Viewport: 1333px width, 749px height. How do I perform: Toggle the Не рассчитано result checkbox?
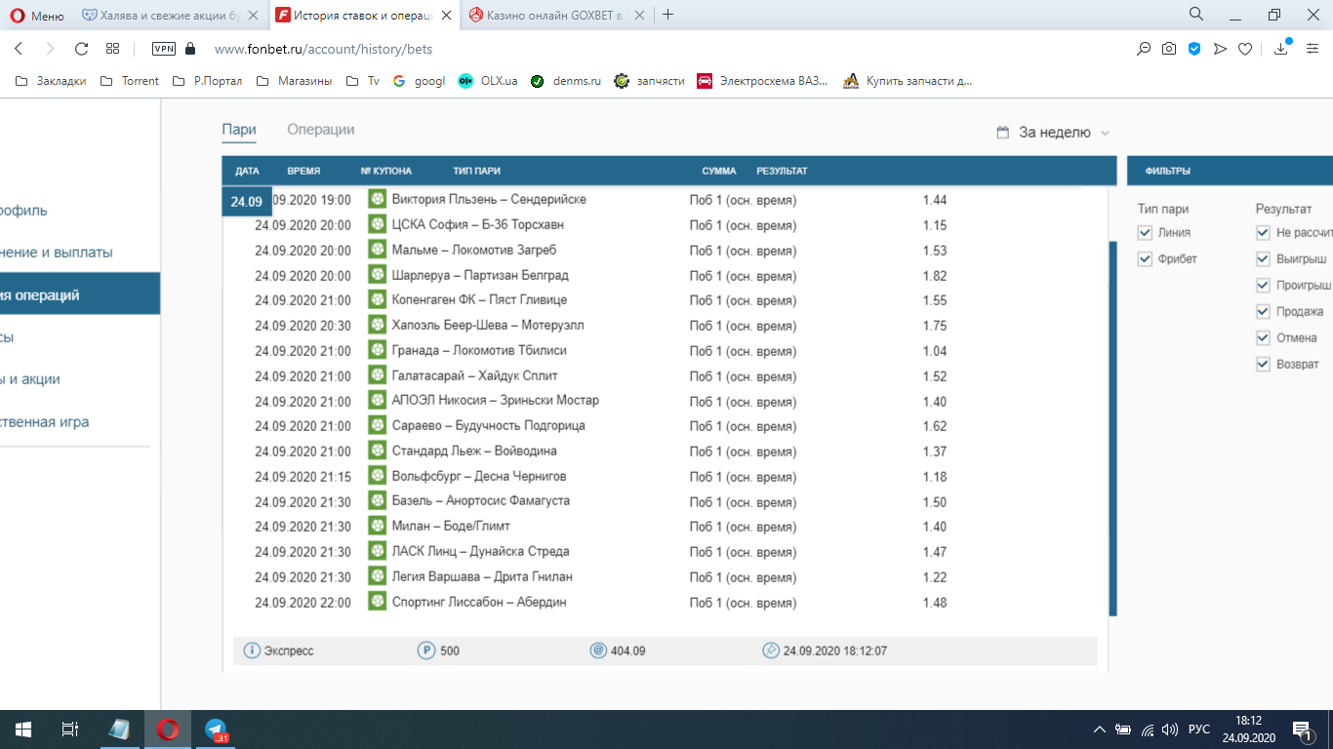pyautogui.click(x=1263, y=232)
